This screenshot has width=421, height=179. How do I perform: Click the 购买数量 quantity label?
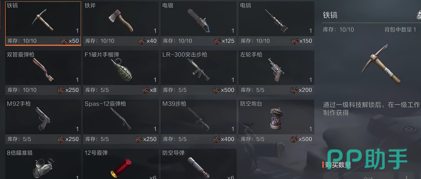338,165
